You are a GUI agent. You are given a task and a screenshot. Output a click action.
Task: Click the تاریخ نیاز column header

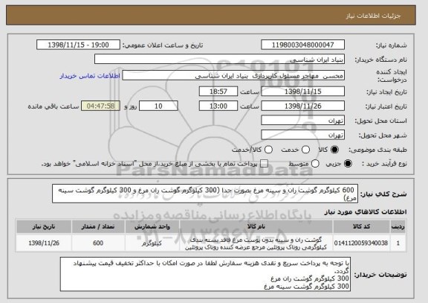point(44,226)
